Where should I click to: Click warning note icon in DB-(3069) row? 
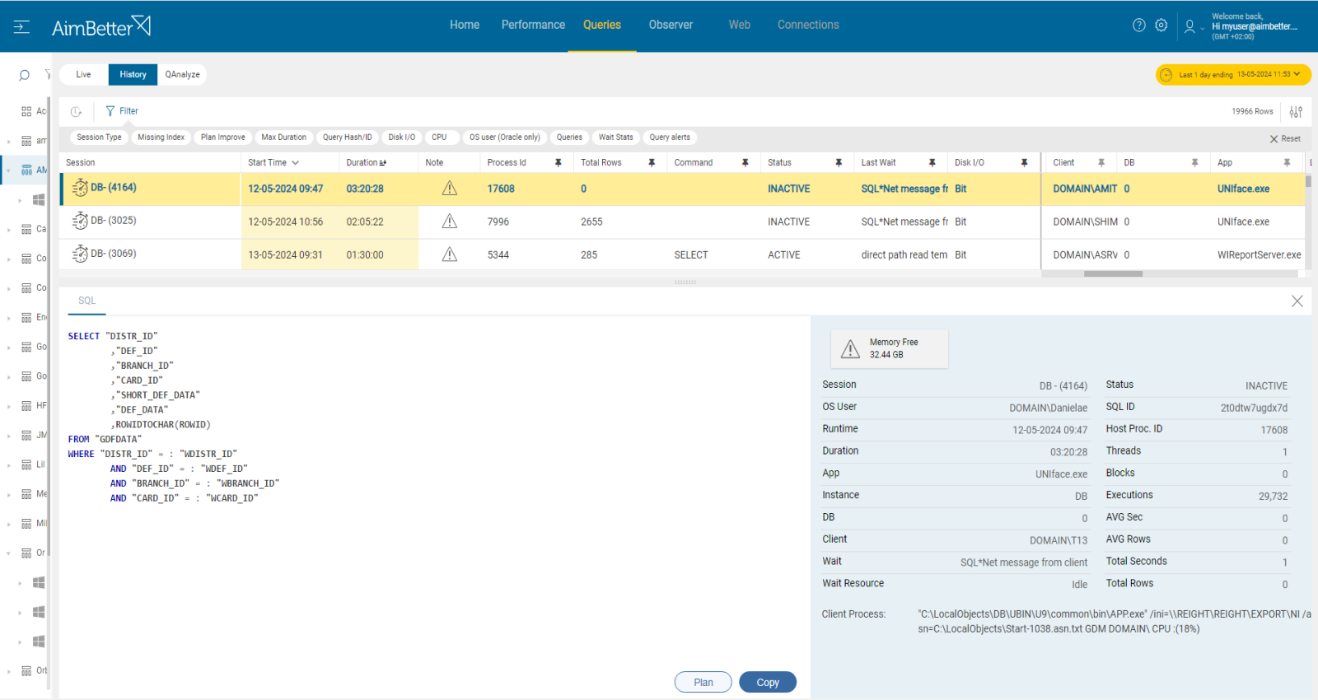[450, 254]
